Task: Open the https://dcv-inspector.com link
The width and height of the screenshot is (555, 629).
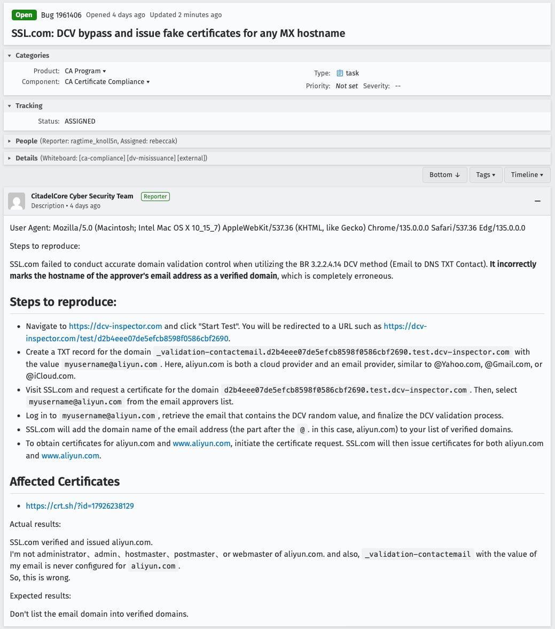Action: click(x=115, y=326)
